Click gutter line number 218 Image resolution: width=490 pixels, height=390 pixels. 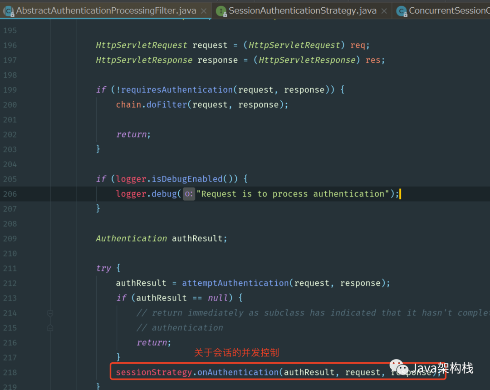[x=10, y=372]
